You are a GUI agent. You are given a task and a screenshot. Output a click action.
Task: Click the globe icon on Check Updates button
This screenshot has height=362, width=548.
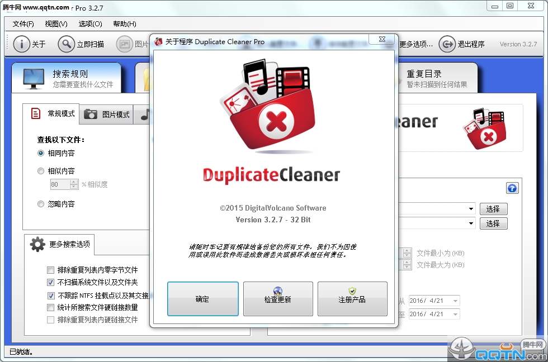tap(278, 291)
